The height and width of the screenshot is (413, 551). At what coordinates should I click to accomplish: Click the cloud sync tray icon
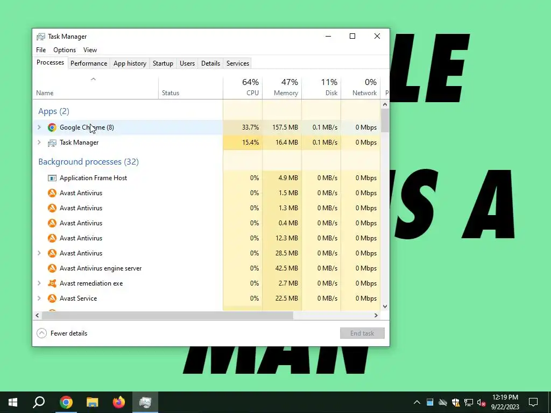tap(443, 402)
